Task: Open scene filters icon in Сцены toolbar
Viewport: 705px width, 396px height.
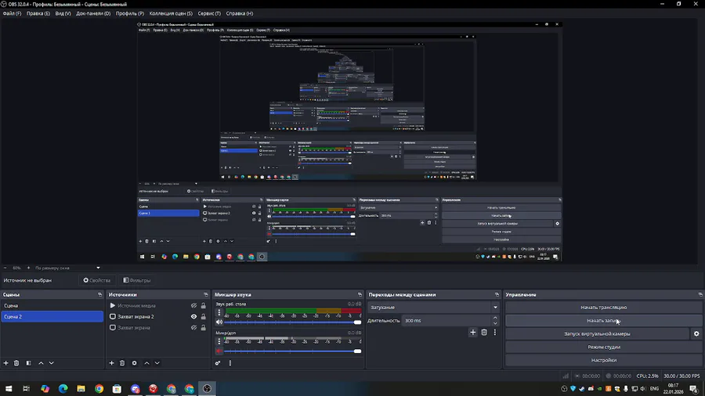Action: [x=29, y=363]
